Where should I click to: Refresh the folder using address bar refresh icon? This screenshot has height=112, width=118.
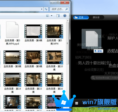click(x=46, y=9)
